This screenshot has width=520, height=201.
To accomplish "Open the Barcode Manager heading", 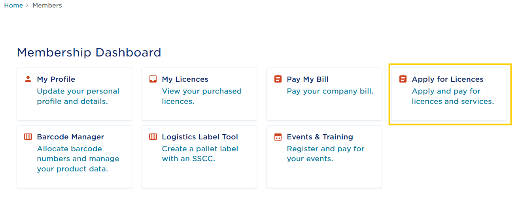I will click(70, 137).
